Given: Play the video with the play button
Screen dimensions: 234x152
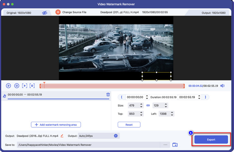Looking at the screenshot, I should coord(8,86).
